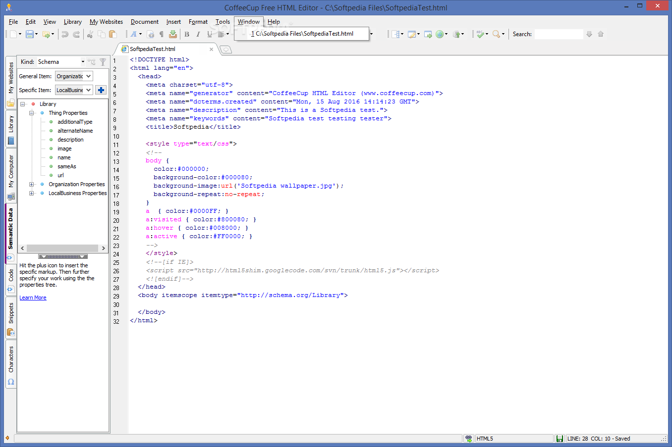Image resolution: width=672 pixels, height=447 pixels.
Task: Apply underline formatting
Action: pyautogui.click(x=210, y=34)
